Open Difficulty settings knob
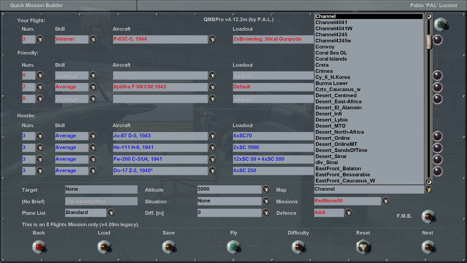This screenshot has width=467, height=263. tap(298, 247)
